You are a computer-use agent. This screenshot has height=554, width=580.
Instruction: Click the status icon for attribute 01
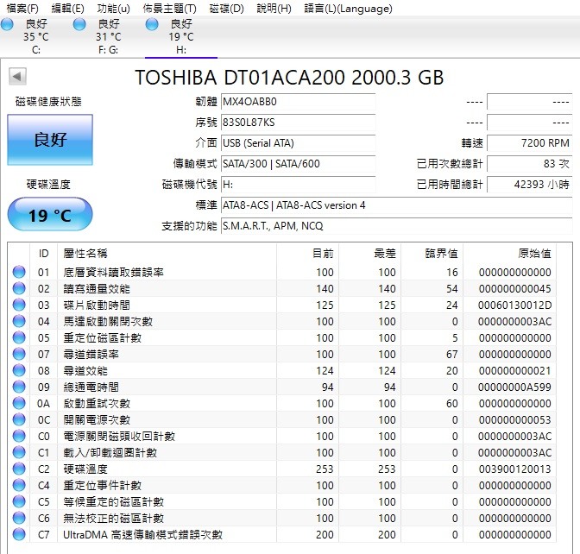(19, 272)
